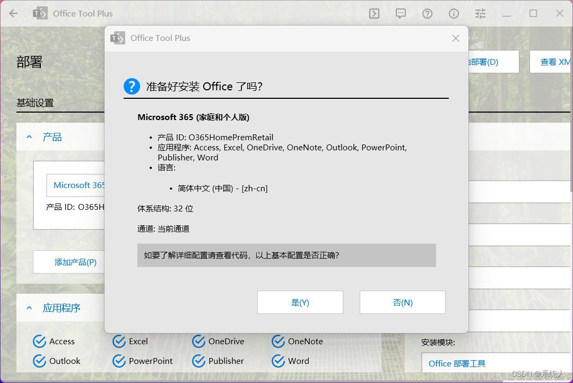Click the 部署(D) button
The width and height of the screenshot is (573, 383).
coord(493,62)
